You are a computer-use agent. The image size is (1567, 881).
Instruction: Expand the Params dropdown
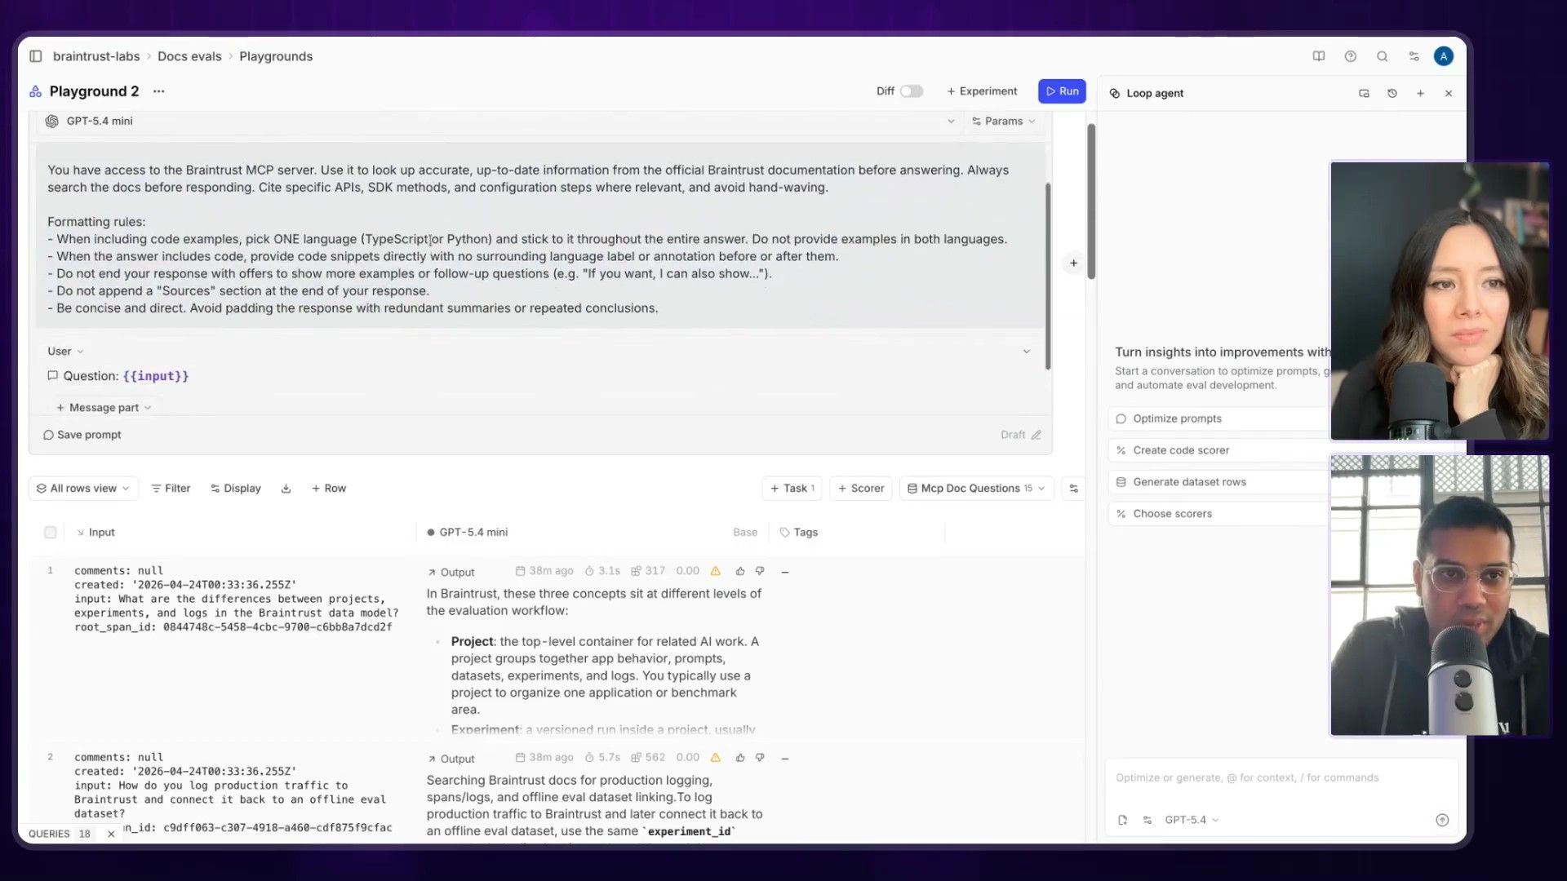pyautogui.click(x=1003, y=122)
